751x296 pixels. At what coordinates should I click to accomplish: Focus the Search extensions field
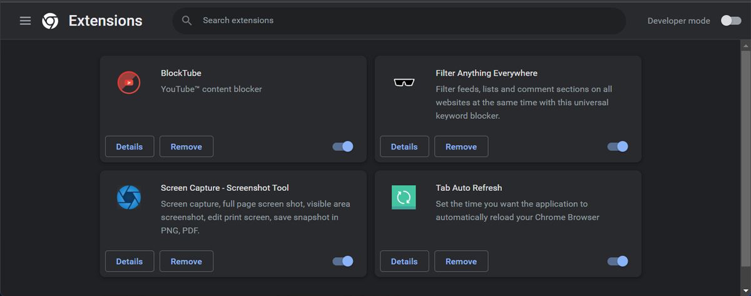coord(399,21)
